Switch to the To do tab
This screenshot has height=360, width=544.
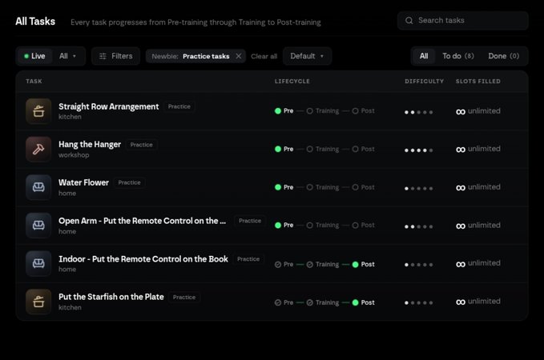coord(458,56)
